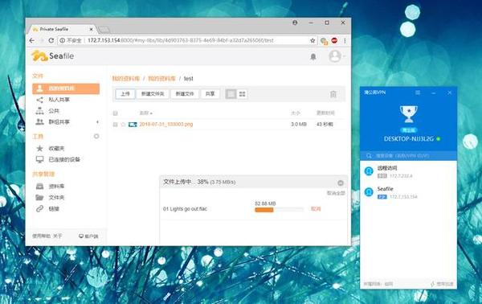Switch to list view
The width and height of the screenshot is (482, 304).
231,94
